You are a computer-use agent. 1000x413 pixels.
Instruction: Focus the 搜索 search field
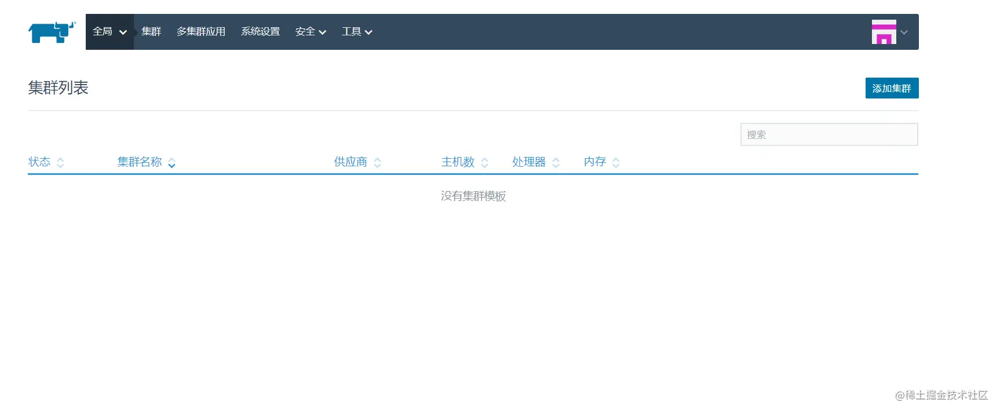pyautogui.click(x=829, y=134)
